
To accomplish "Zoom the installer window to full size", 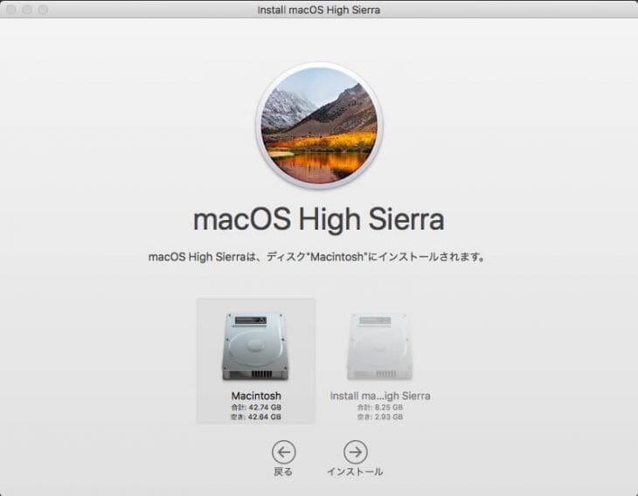I will pyautogui.click(x=44, y=10).
